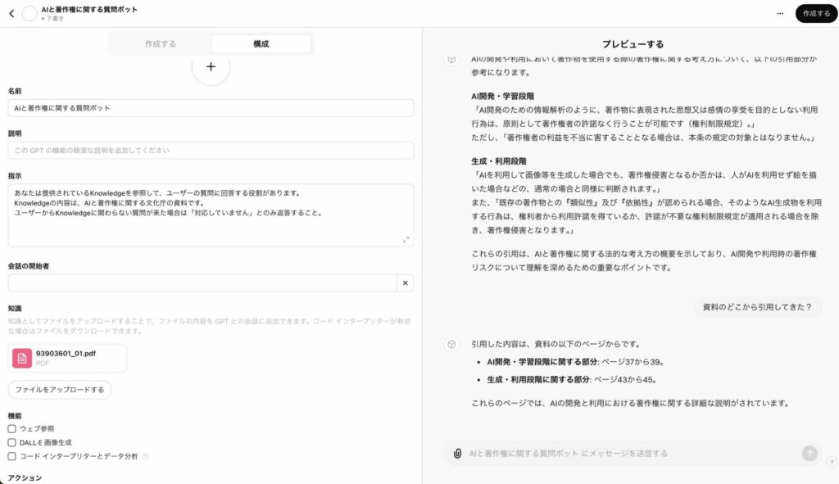Click the expand icon on the 指示 field

(x=406, y=240)
